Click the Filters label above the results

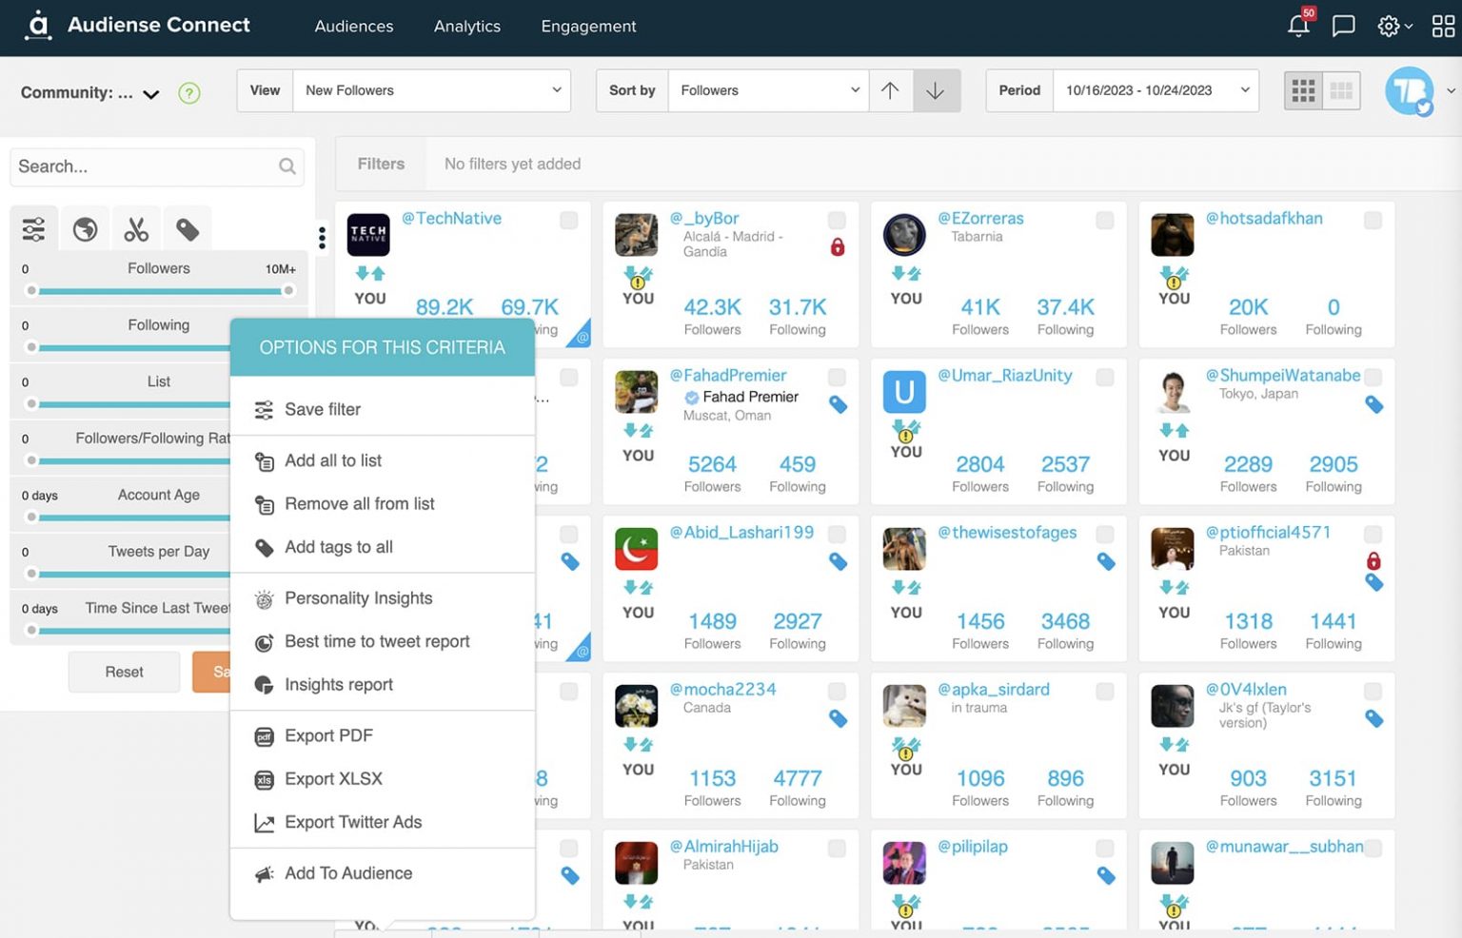click(381, 164)
